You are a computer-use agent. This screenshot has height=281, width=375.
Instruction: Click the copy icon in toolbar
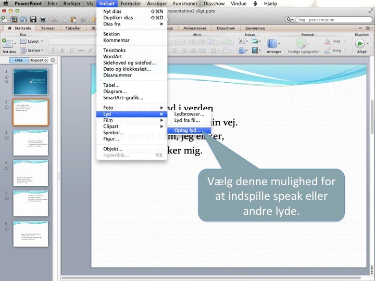pyautogui.click(x=64, y=19)
